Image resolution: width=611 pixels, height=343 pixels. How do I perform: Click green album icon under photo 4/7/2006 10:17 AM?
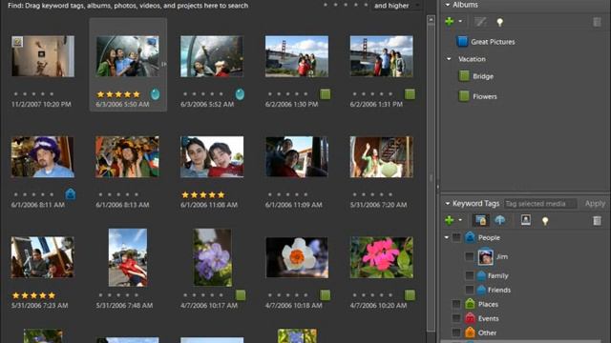pyautogui.click(x=241, y=295)
